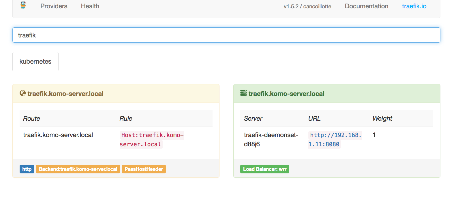Focus the filter input containing traefik
458x197 pixels.
226,35
